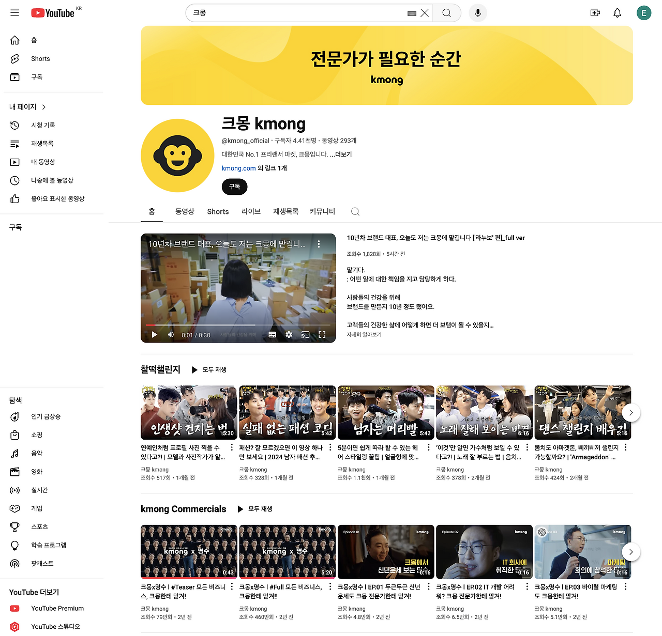Switch to the 동영상 tab
662x636 pixels.
(x=185, y=212)
